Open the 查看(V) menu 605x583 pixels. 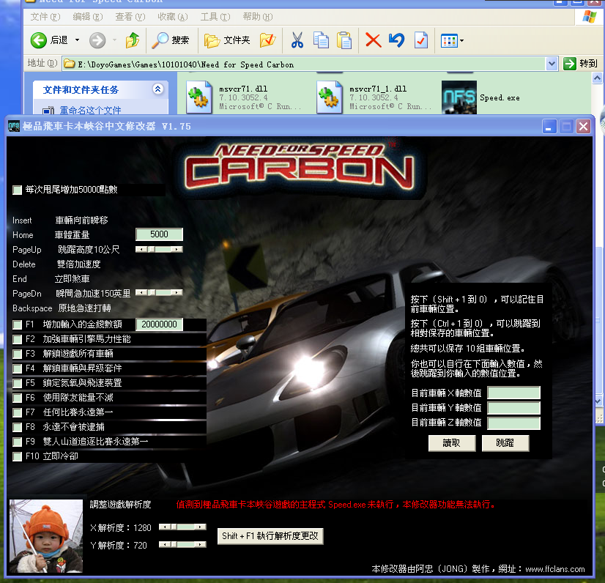point(130,17)
